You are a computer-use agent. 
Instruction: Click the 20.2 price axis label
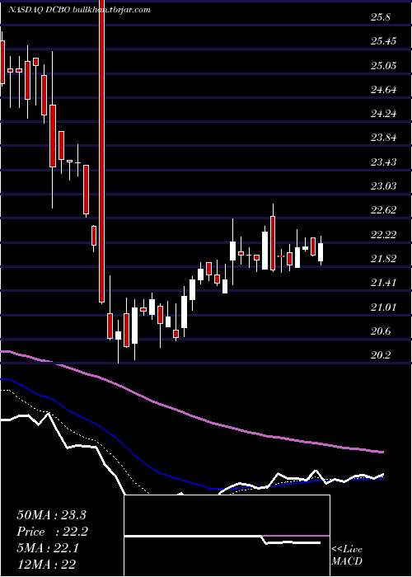click(381, 355)
